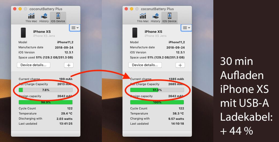Screen dimensions: 279x142
Task: Close the window last updated 13:41:25
Action: pyautogui.click(x=15, y=9)
